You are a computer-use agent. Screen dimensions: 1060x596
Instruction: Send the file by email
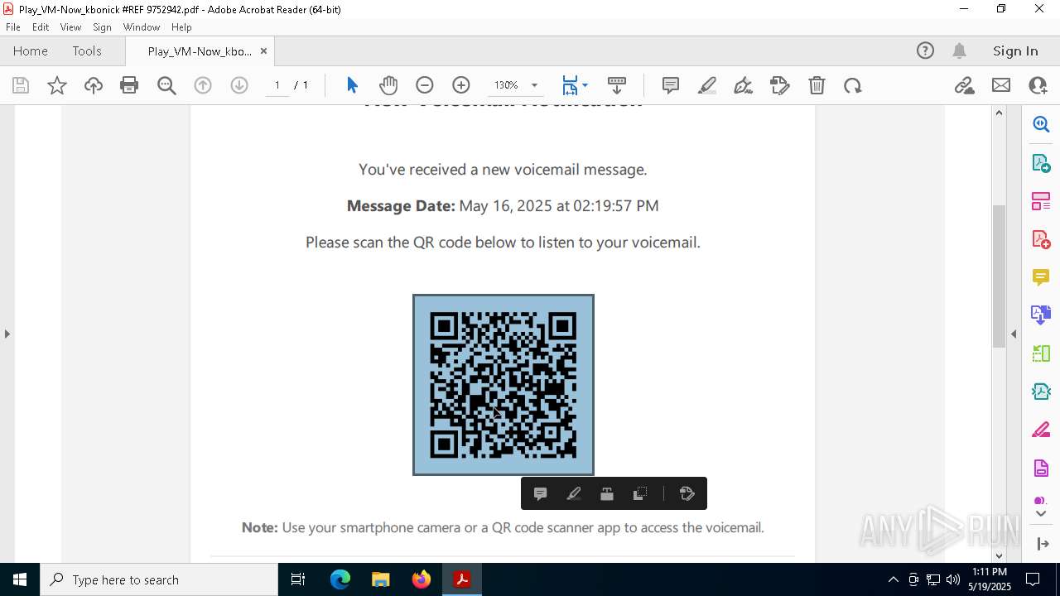click(1001, 85)
